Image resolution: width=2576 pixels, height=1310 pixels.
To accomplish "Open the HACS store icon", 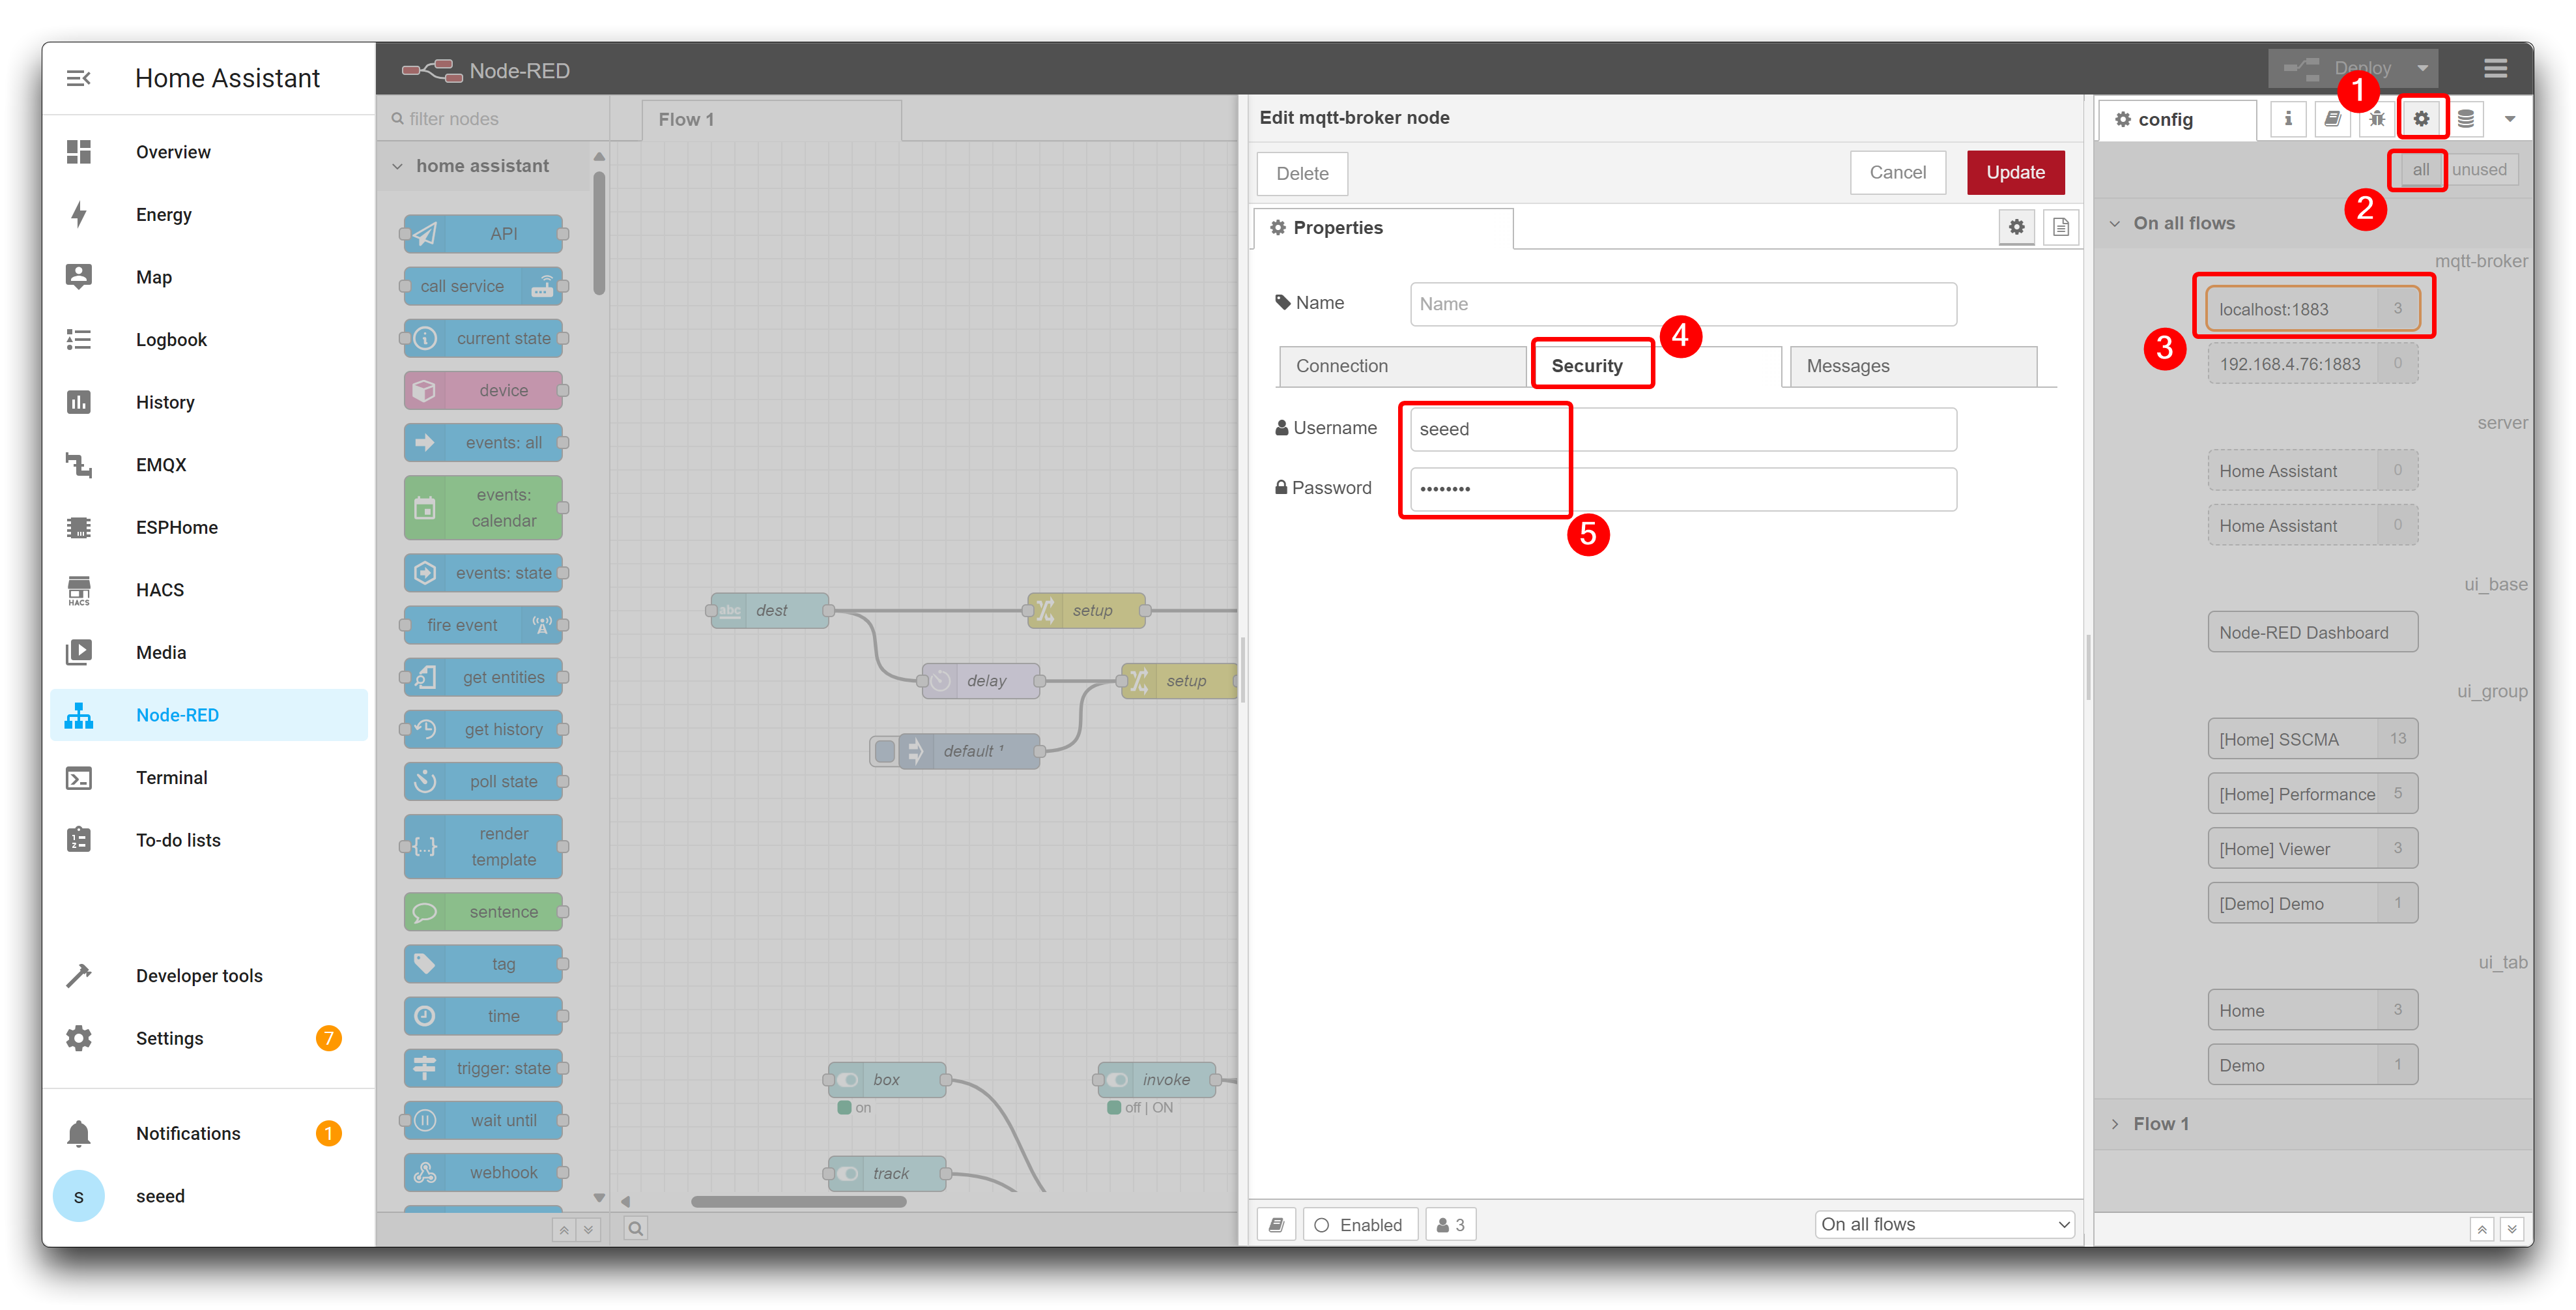I will pyautogui.click(x=79, y=589).
